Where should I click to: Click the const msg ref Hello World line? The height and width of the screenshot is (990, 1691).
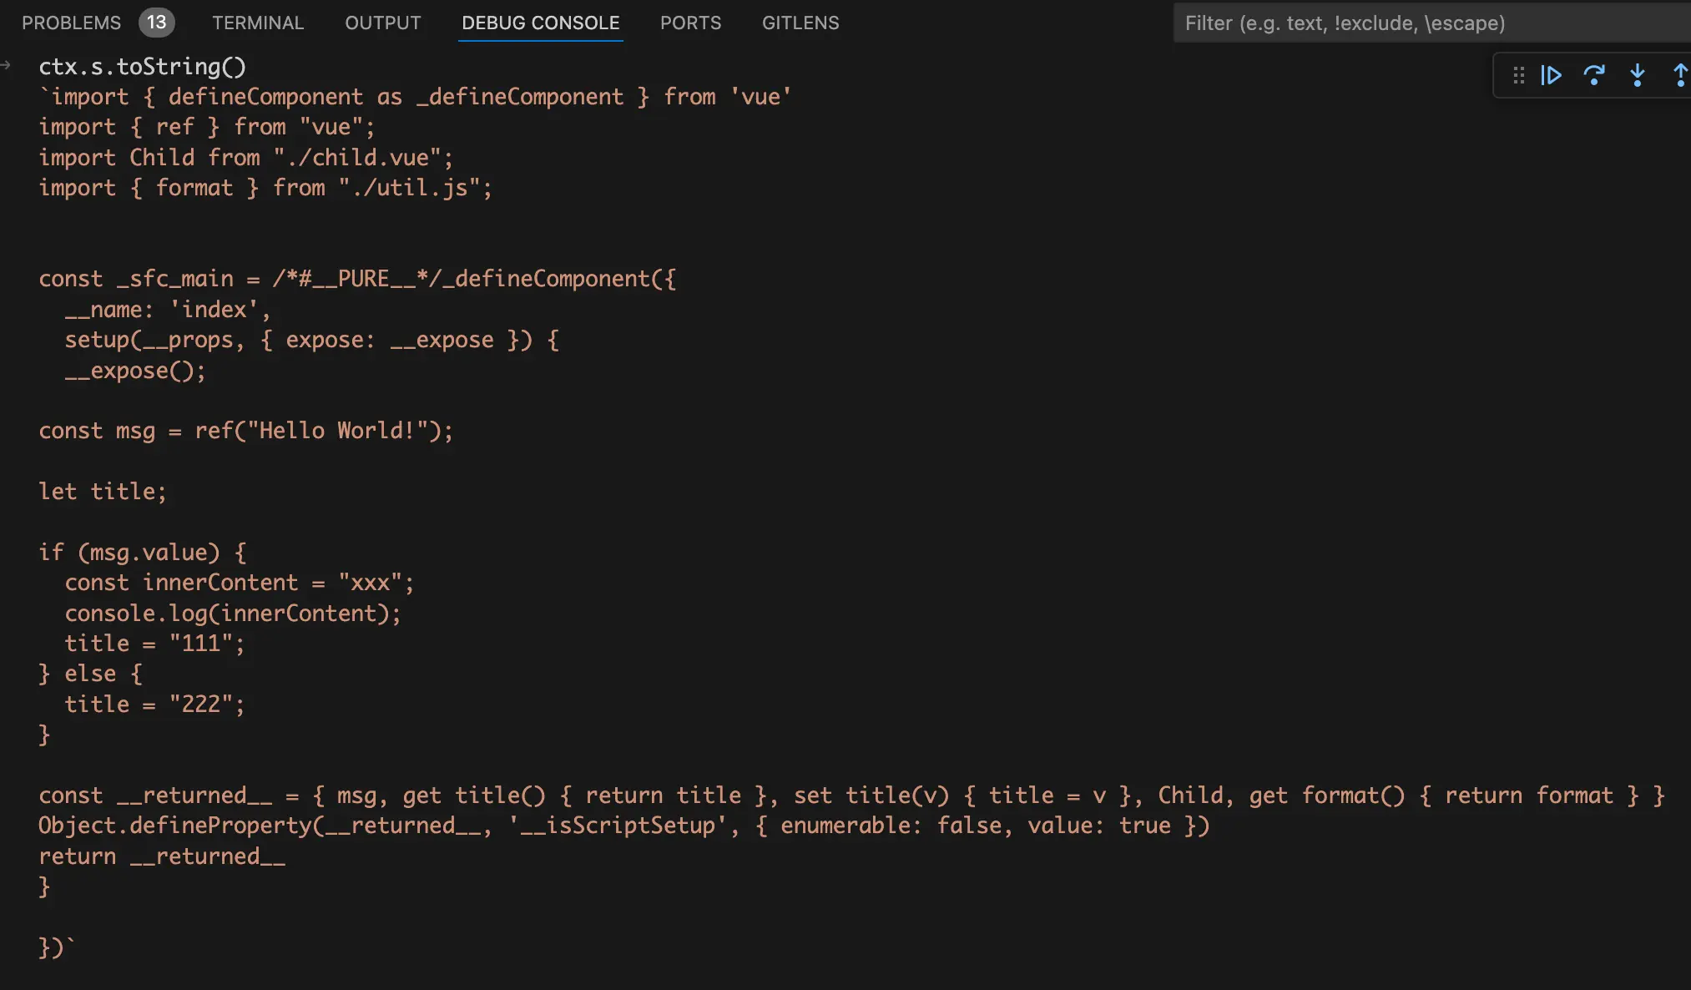(245, 431)
